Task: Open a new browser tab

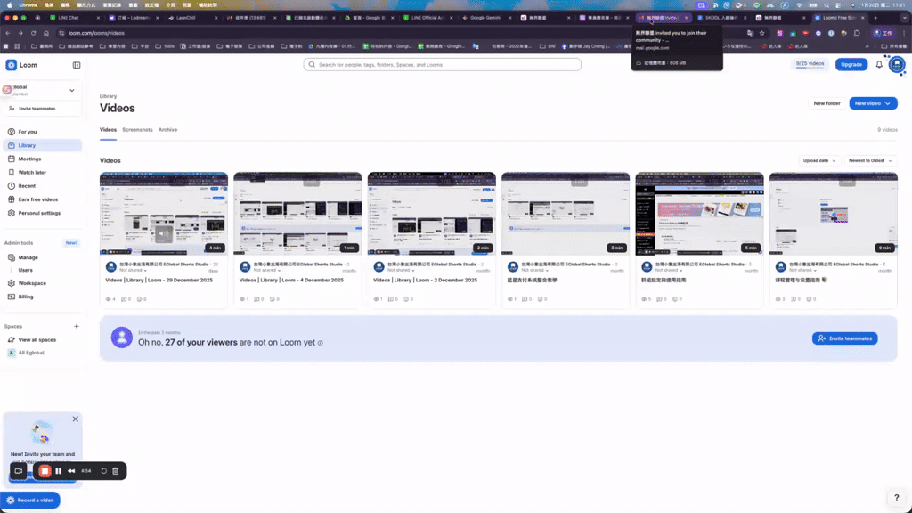Action: [875, 18]
